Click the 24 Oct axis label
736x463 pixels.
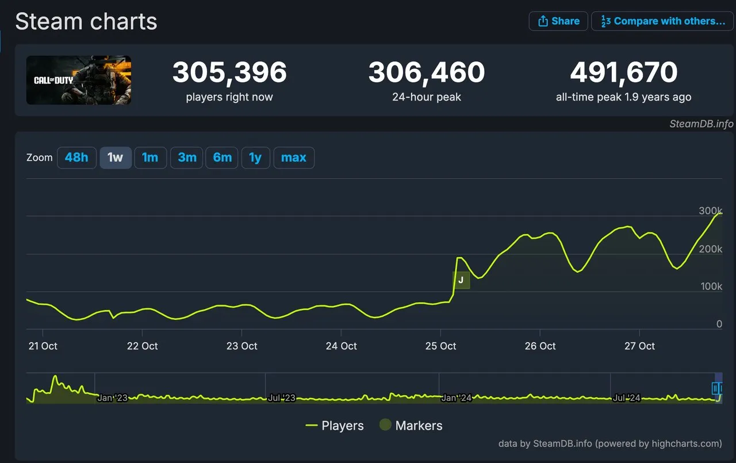point(342,346)
